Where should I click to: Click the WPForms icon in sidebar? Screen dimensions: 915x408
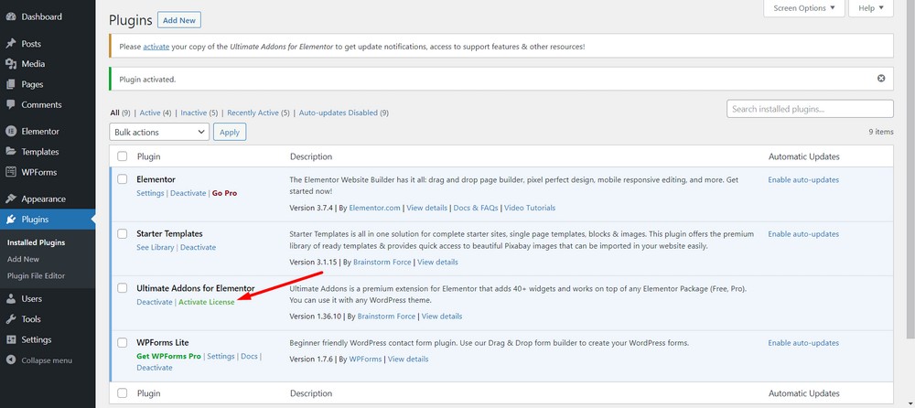(x=10, y=172)
